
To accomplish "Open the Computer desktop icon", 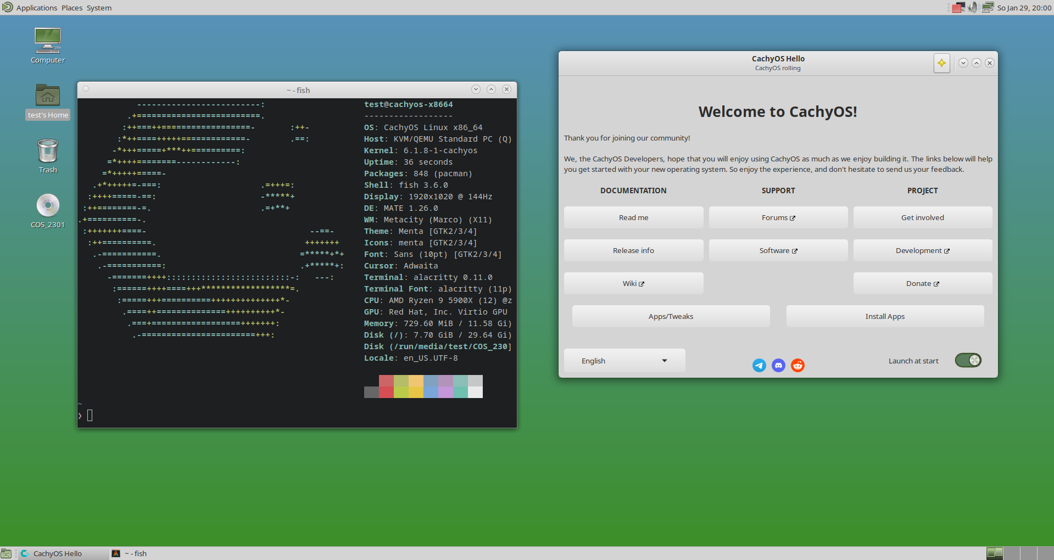I will (48, 41).
